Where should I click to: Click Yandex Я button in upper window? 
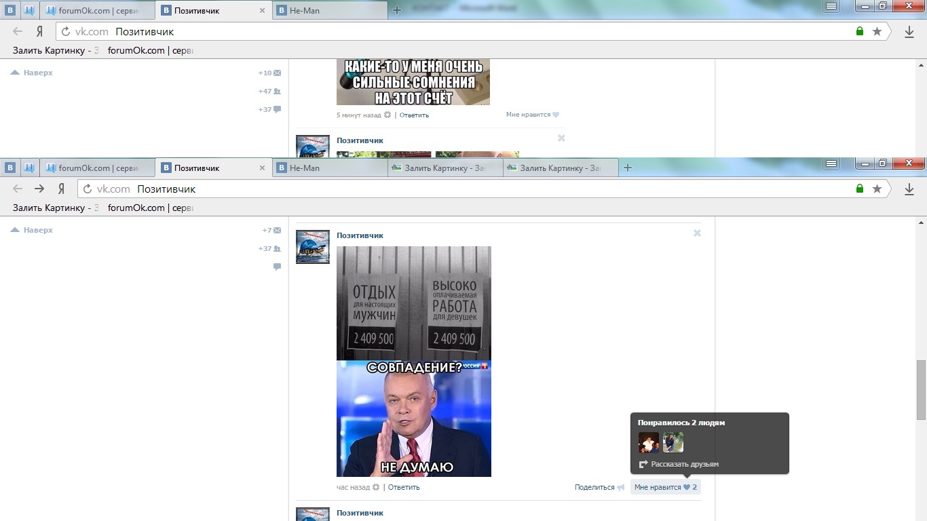(40, 31)
